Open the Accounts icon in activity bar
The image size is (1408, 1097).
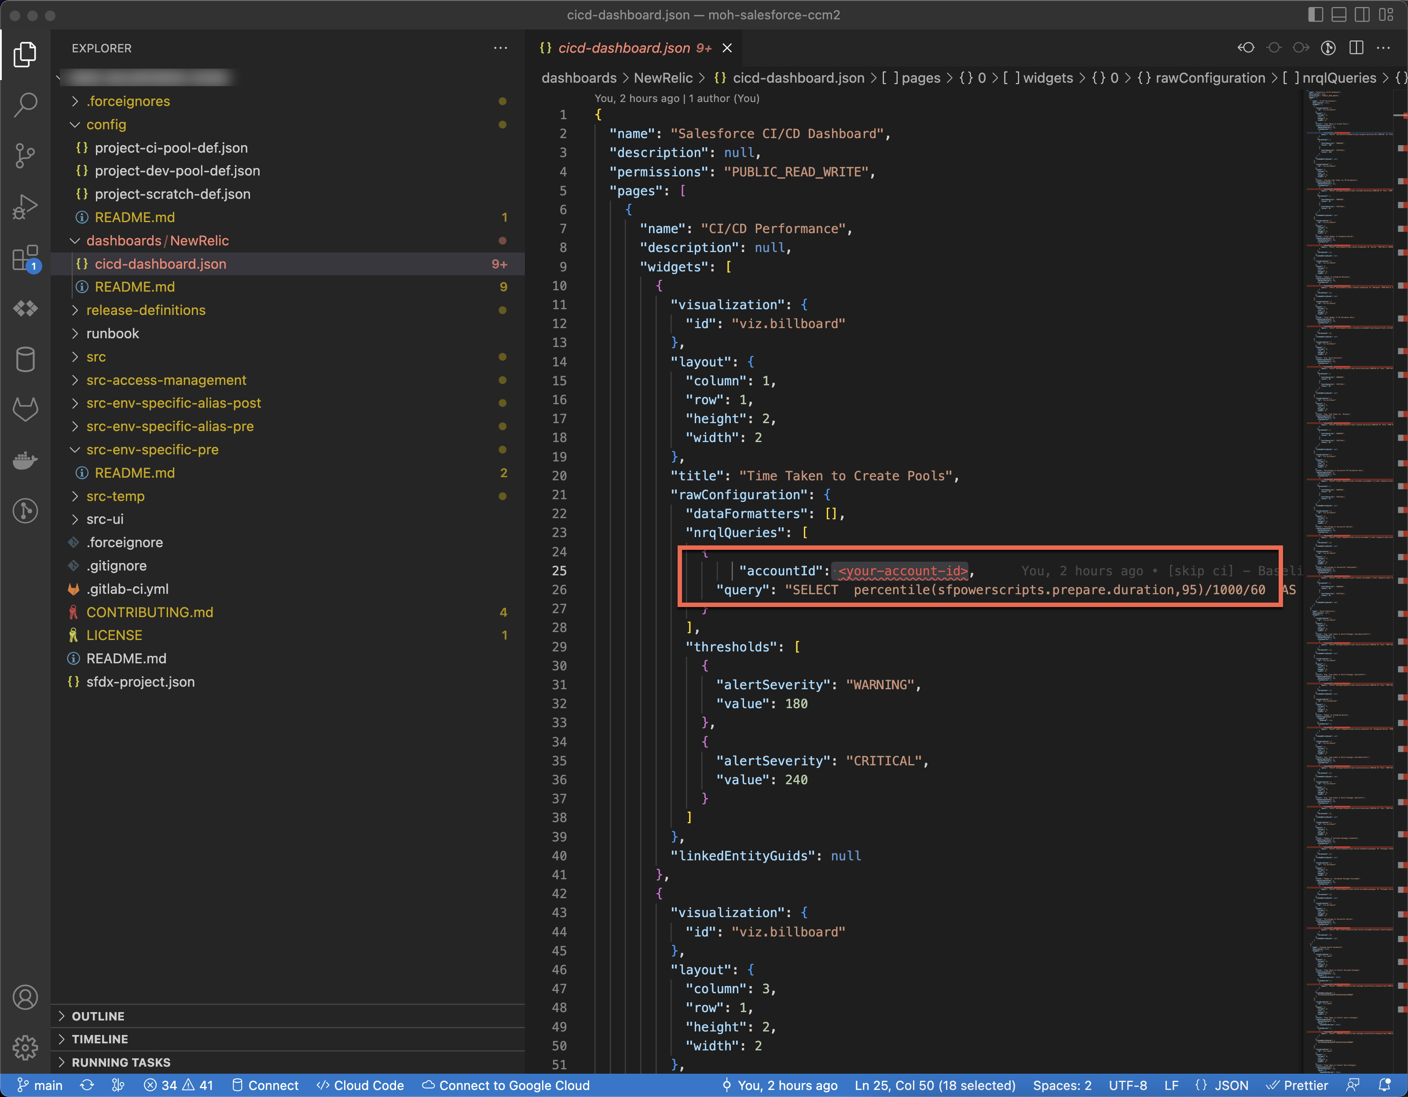(25, 997)
